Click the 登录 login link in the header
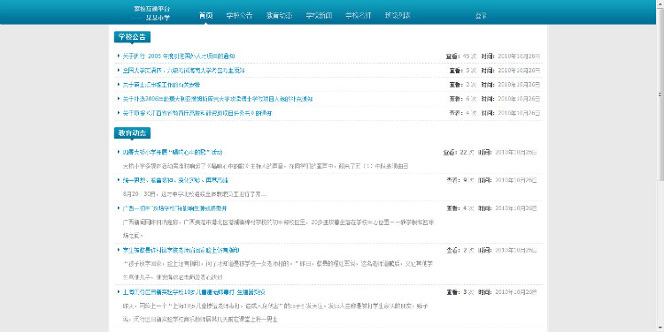Image resolution: width=664 pixels, height=332 pixels. click(481, 16)
